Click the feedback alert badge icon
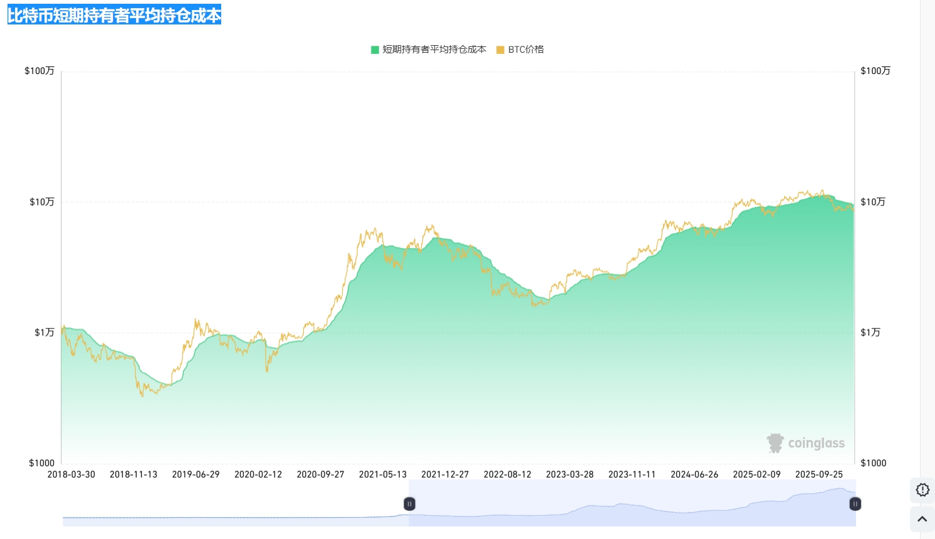This screenshot has width=935, height=539. (922, 489)
